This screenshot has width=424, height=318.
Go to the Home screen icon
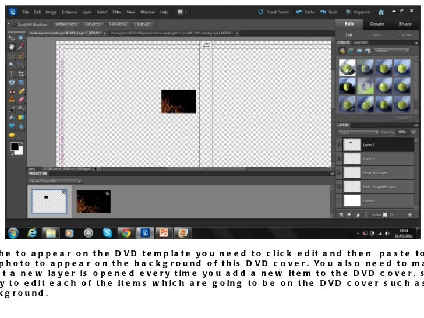click(x=381, y=12)
